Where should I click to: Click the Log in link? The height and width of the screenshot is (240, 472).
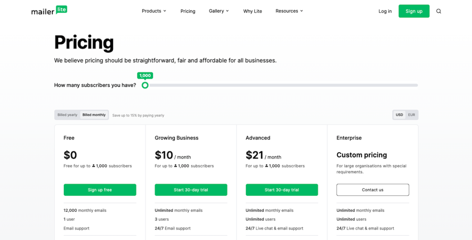tap(385, 11)
